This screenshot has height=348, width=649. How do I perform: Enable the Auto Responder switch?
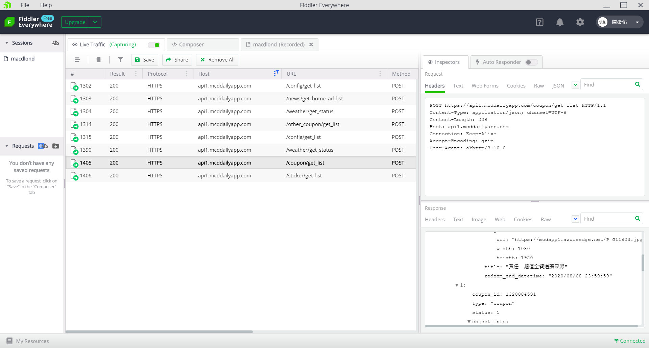tap(531, 62)
